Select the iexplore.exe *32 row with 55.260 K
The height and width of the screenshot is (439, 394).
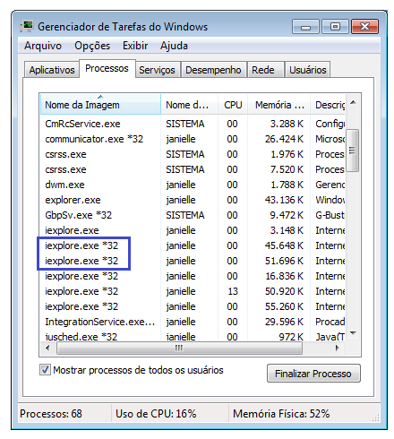(x=193, y=306)
